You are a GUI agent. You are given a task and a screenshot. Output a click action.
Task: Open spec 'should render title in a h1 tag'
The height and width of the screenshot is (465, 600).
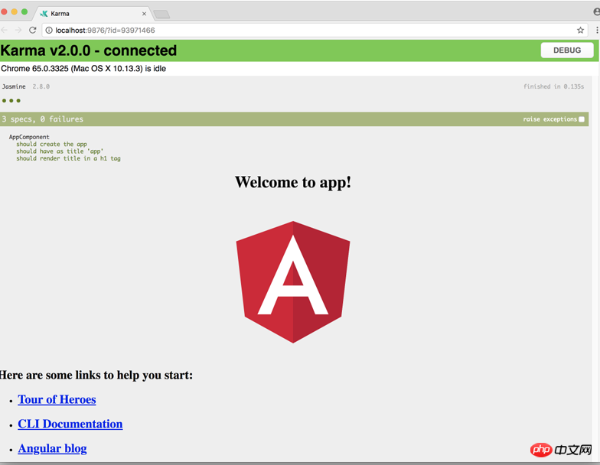click(x=69, y=158)
